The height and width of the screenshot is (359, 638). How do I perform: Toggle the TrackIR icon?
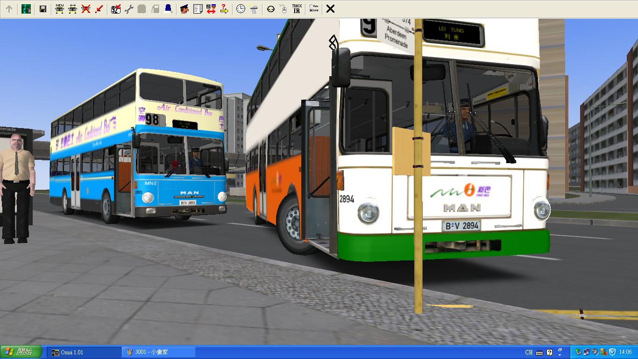pyautogui.click(x=297, y=9)
